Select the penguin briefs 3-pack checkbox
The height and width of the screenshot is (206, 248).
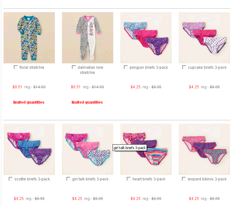[126, 67]
